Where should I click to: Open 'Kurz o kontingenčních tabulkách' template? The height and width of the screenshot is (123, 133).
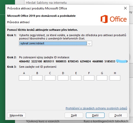[x=106, y=121]
